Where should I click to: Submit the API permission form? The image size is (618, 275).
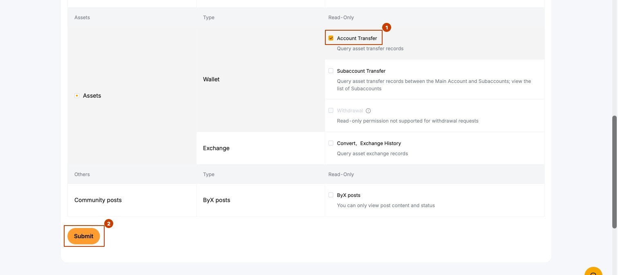click(x=84, y=236)
